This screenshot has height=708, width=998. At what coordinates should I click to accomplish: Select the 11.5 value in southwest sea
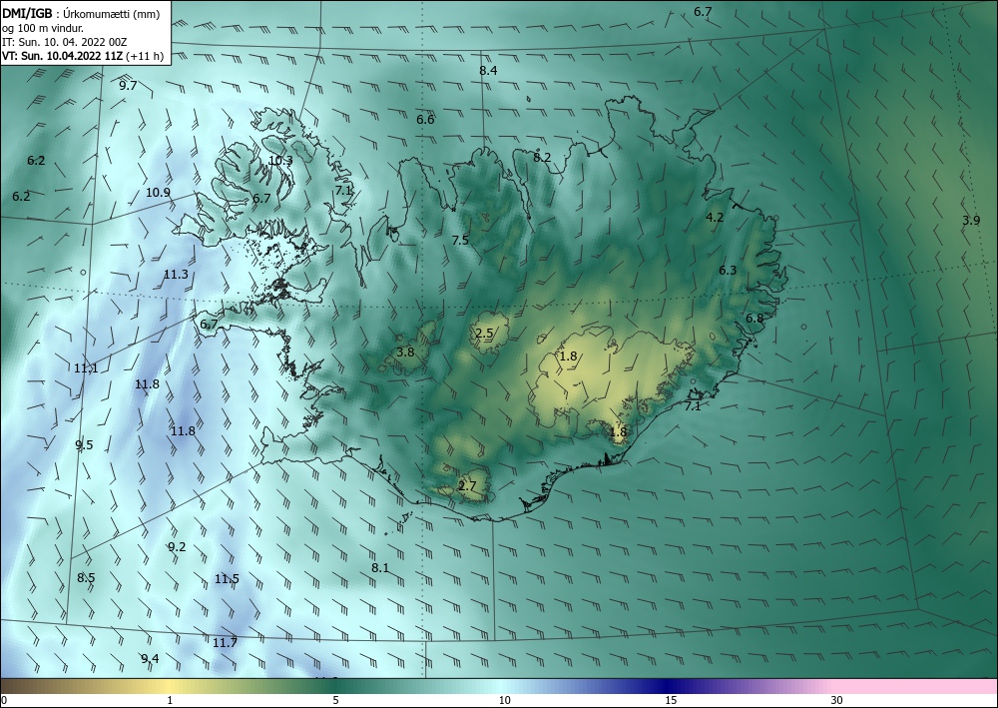pos(227,579)
